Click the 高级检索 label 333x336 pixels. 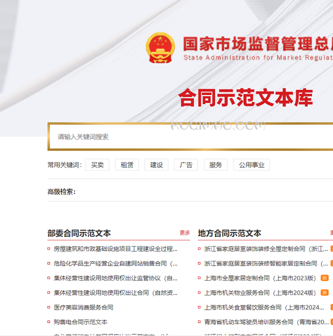[x=61, y=191]
